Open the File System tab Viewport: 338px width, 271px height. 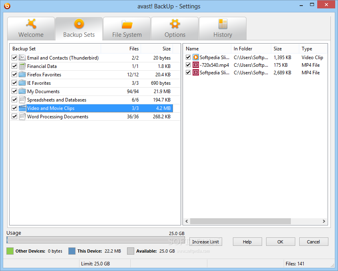click(127, 29)
